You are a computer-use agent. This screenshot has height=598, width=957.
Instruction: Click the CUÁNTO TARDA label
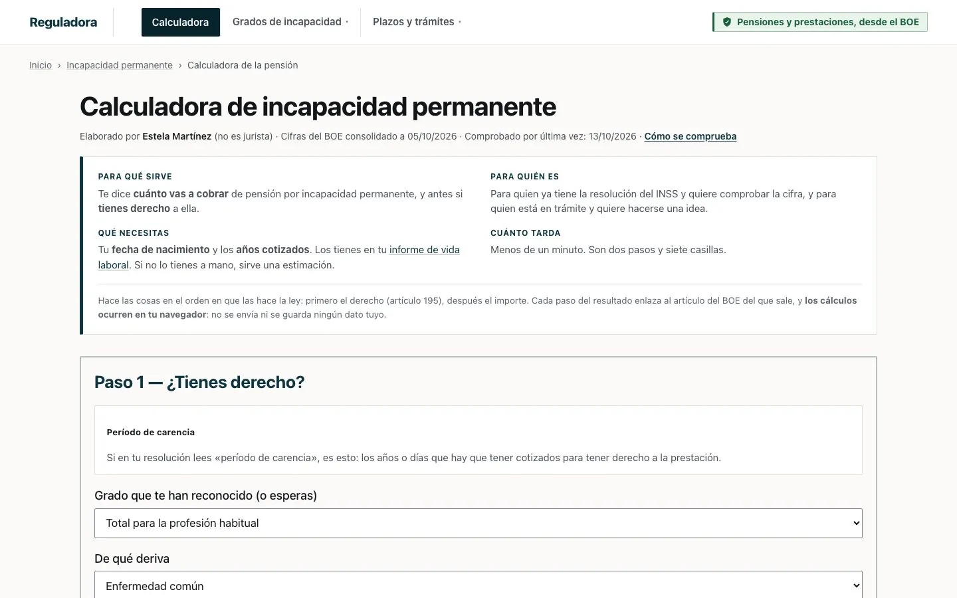pyautogui.click(x=526, y=233)
